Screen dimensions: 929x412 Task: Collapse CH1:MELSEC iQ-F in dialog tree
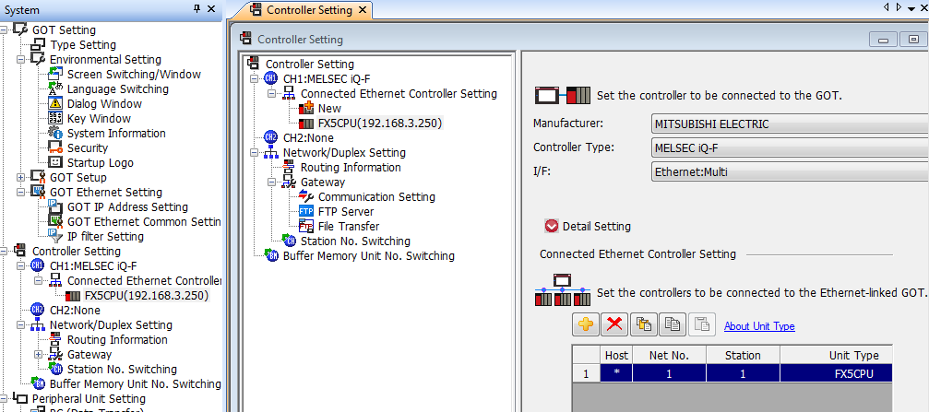(255, 78)
